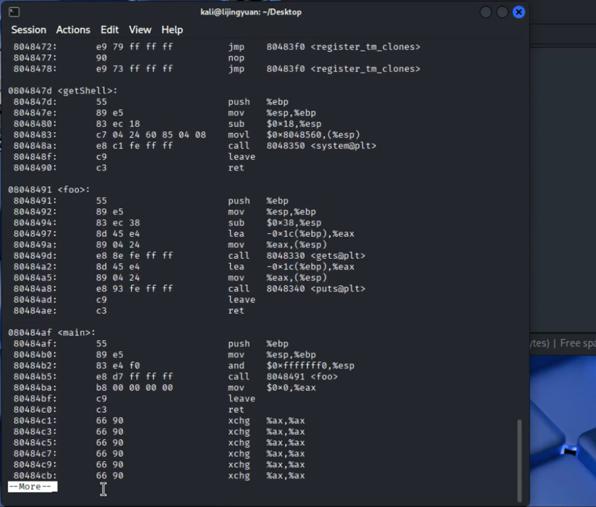Click the ret instruction at 80484ae
The width and height of the screenshot is (596, 507).
point(236,310)
